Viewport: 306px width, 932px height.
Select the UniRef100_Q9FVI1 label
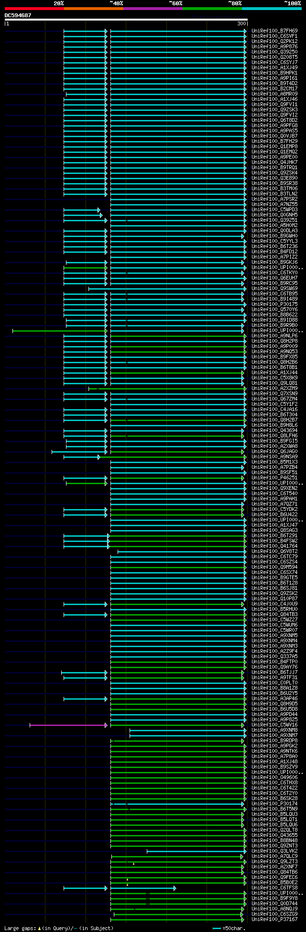click(x=274, y=104)
